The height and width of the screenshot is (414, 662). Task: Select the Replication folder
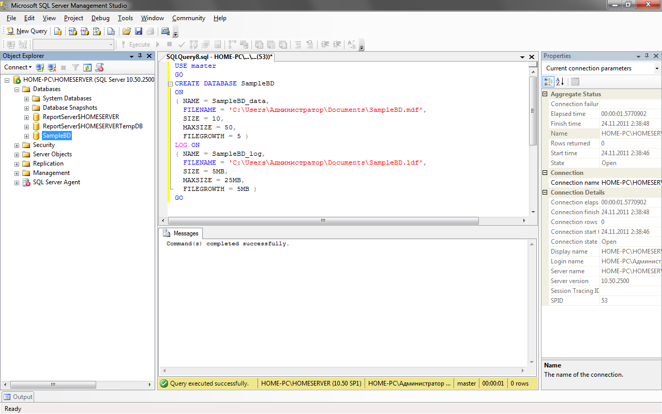(48, 164)
